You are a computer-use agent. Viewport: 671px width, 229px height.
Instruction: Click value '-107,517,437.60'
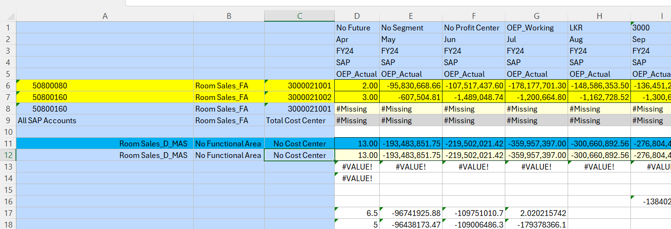coord(473,86)
